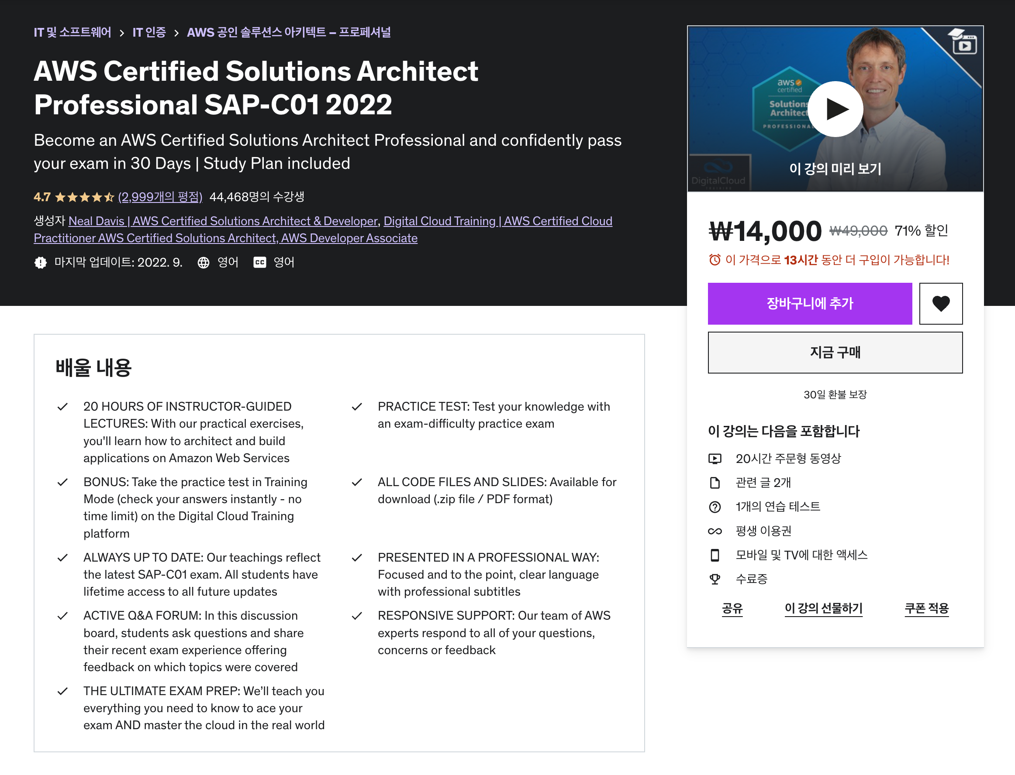Click the alarm clock icon near price deadline

click(714, 260)
